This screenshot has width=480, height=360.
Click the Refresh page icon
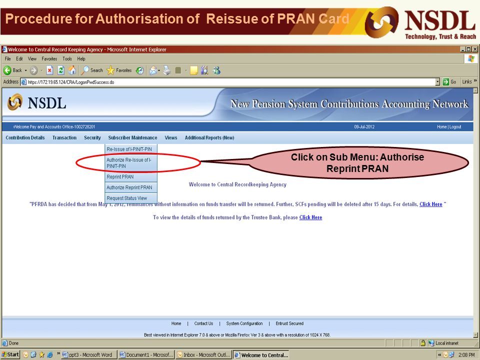pyautogui.click(x=61, y=70)
